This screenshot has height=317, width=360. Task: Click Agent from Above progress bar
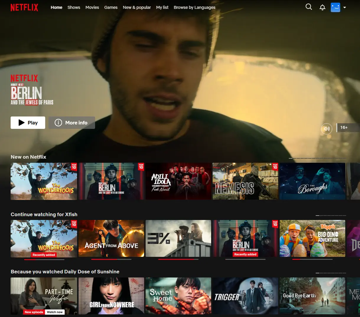pyautogui.click(x=111, y=259)
